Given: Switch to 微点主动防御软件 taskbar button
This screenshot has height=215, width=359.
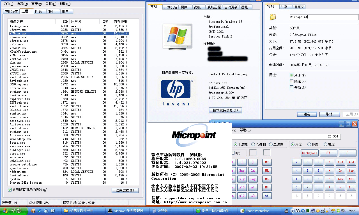Looking at the screenshot, I should point(215,211).
